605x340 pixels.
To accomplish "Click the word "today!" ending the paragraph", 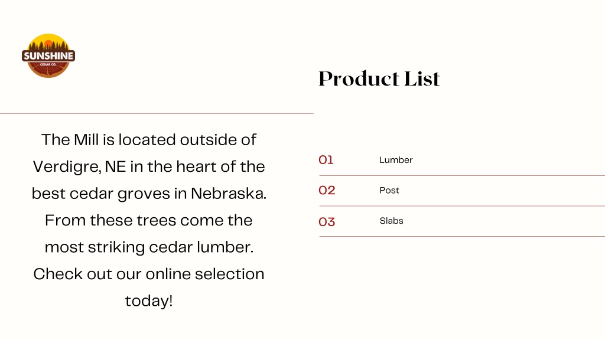I will (x=148, y=300).
